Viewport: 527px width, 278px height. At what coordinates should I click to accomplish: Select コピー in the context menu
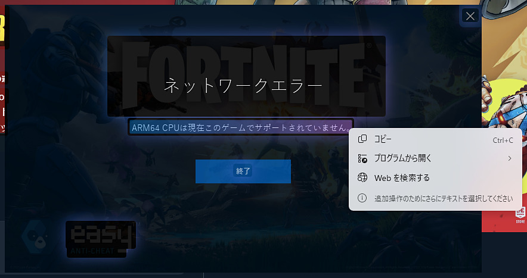pos(435,139)
